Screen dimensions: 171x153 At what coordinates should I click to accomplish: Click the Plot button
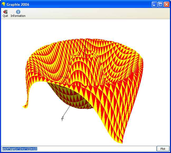point(163,149)
